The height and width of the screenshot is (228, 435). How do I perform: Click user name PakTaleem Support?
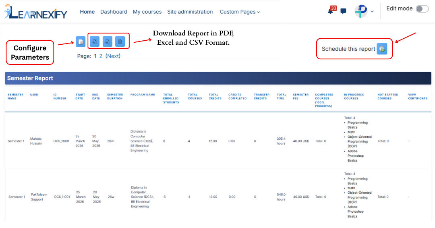tap(39, 197)
